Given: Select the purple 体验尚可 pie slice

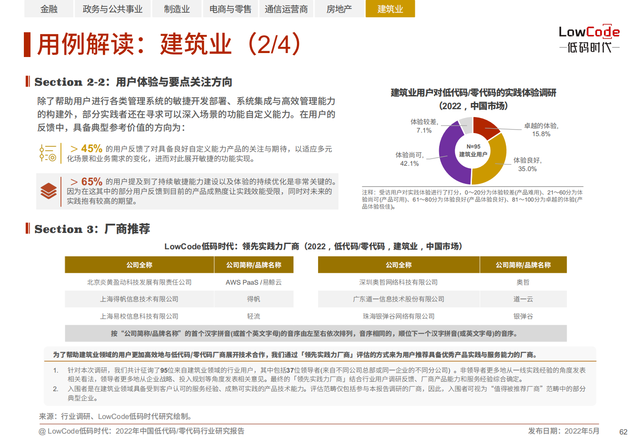Looking at the screenshot, I should 448,155.
